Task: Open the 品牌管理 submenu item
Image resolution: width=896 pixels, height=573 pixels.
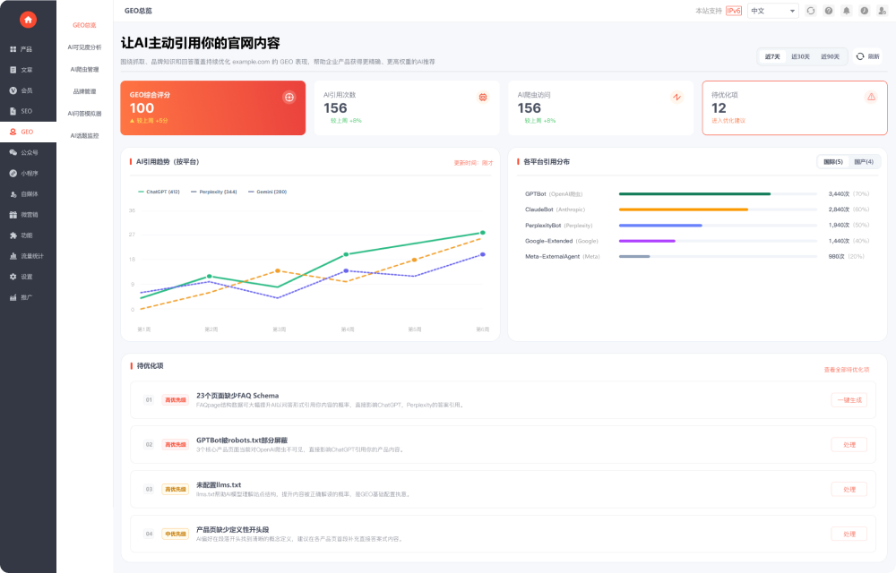Action: [x=84, y=91]
